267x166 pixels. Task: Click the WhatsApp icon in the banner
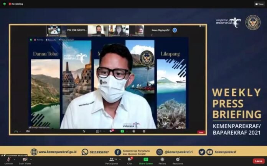85,152
